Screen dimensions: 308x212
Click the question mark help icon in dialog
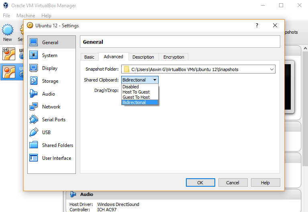[x=257, y=25]
